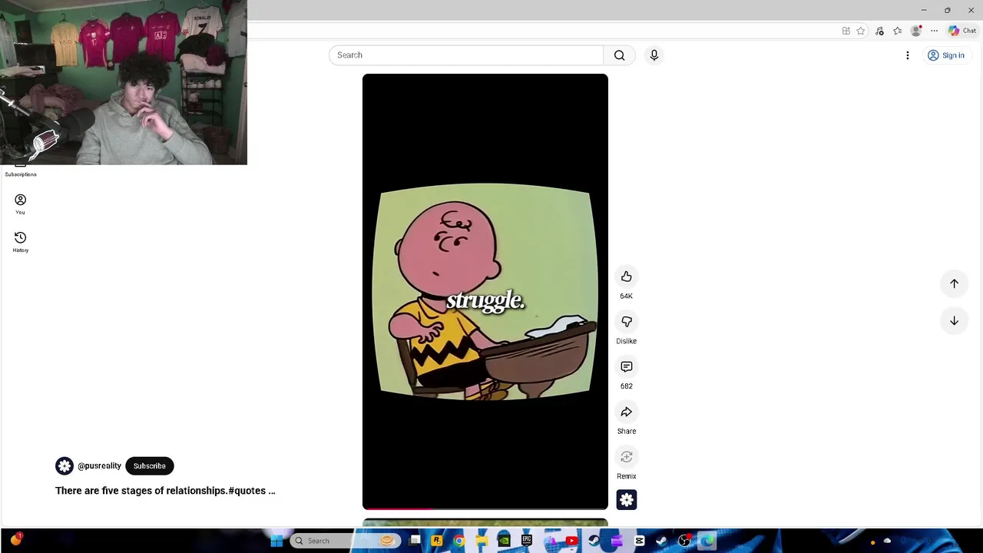Seek using the red Short progress bar
983x553 pixels.
pos(485,508)
